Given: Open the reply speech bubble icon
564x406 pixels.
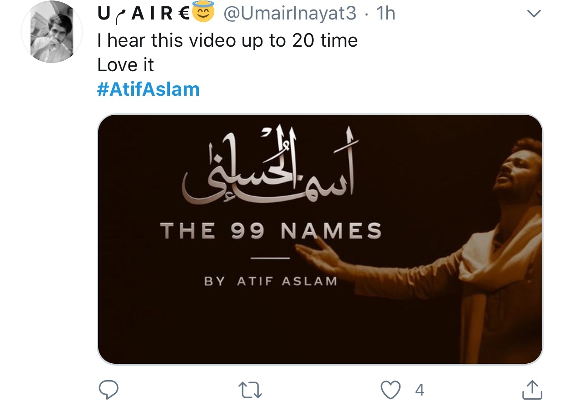Looking at the screenshot, I should [x=108, y=389].
